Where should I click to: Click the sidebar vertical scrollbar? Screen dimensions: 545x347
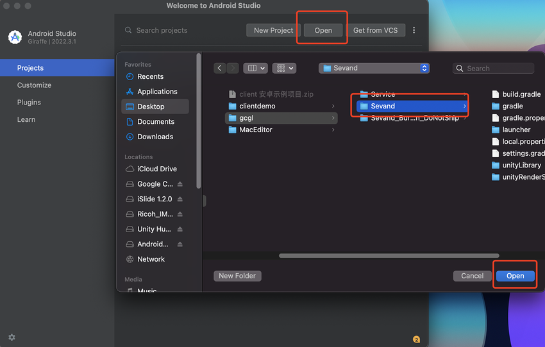[x=199, y=121]
